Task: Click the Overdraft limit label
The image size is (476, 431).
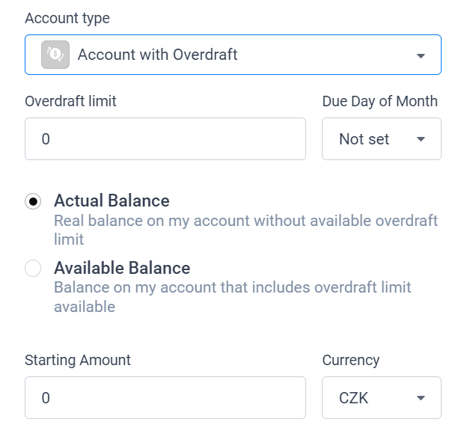Action: click(70, 101)
